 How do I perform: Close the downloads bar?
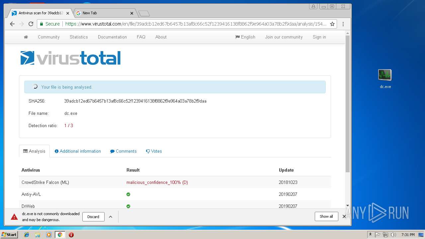[x=344, y=216]
